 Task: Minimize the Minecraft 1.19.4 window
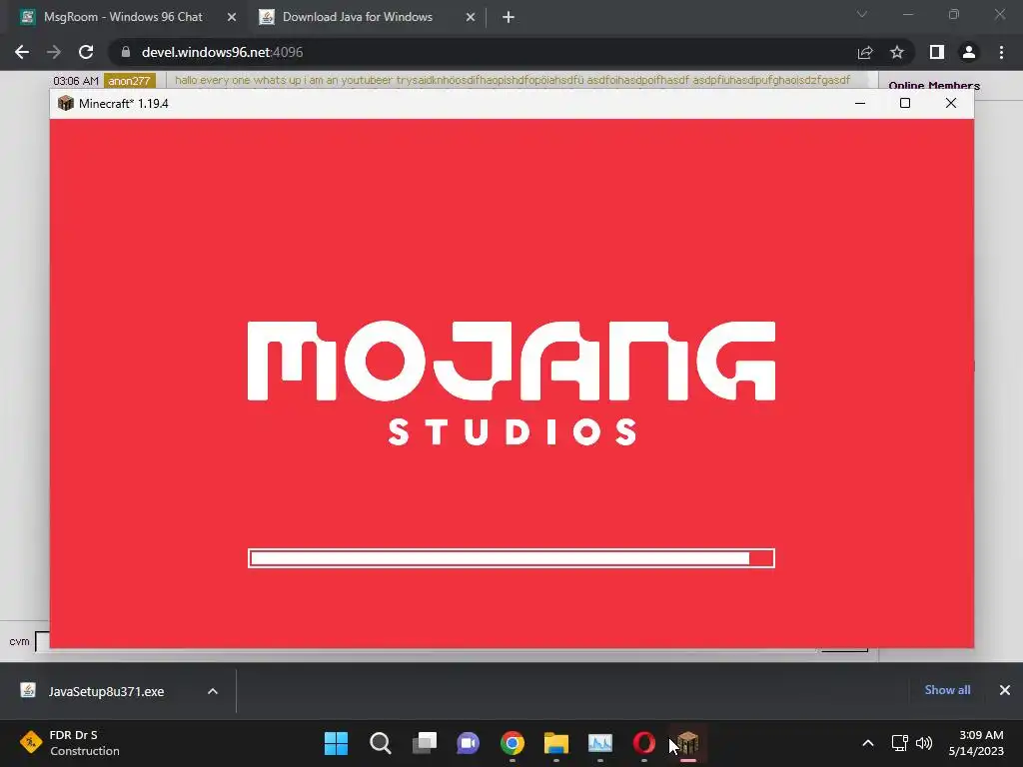pos(860,103)
